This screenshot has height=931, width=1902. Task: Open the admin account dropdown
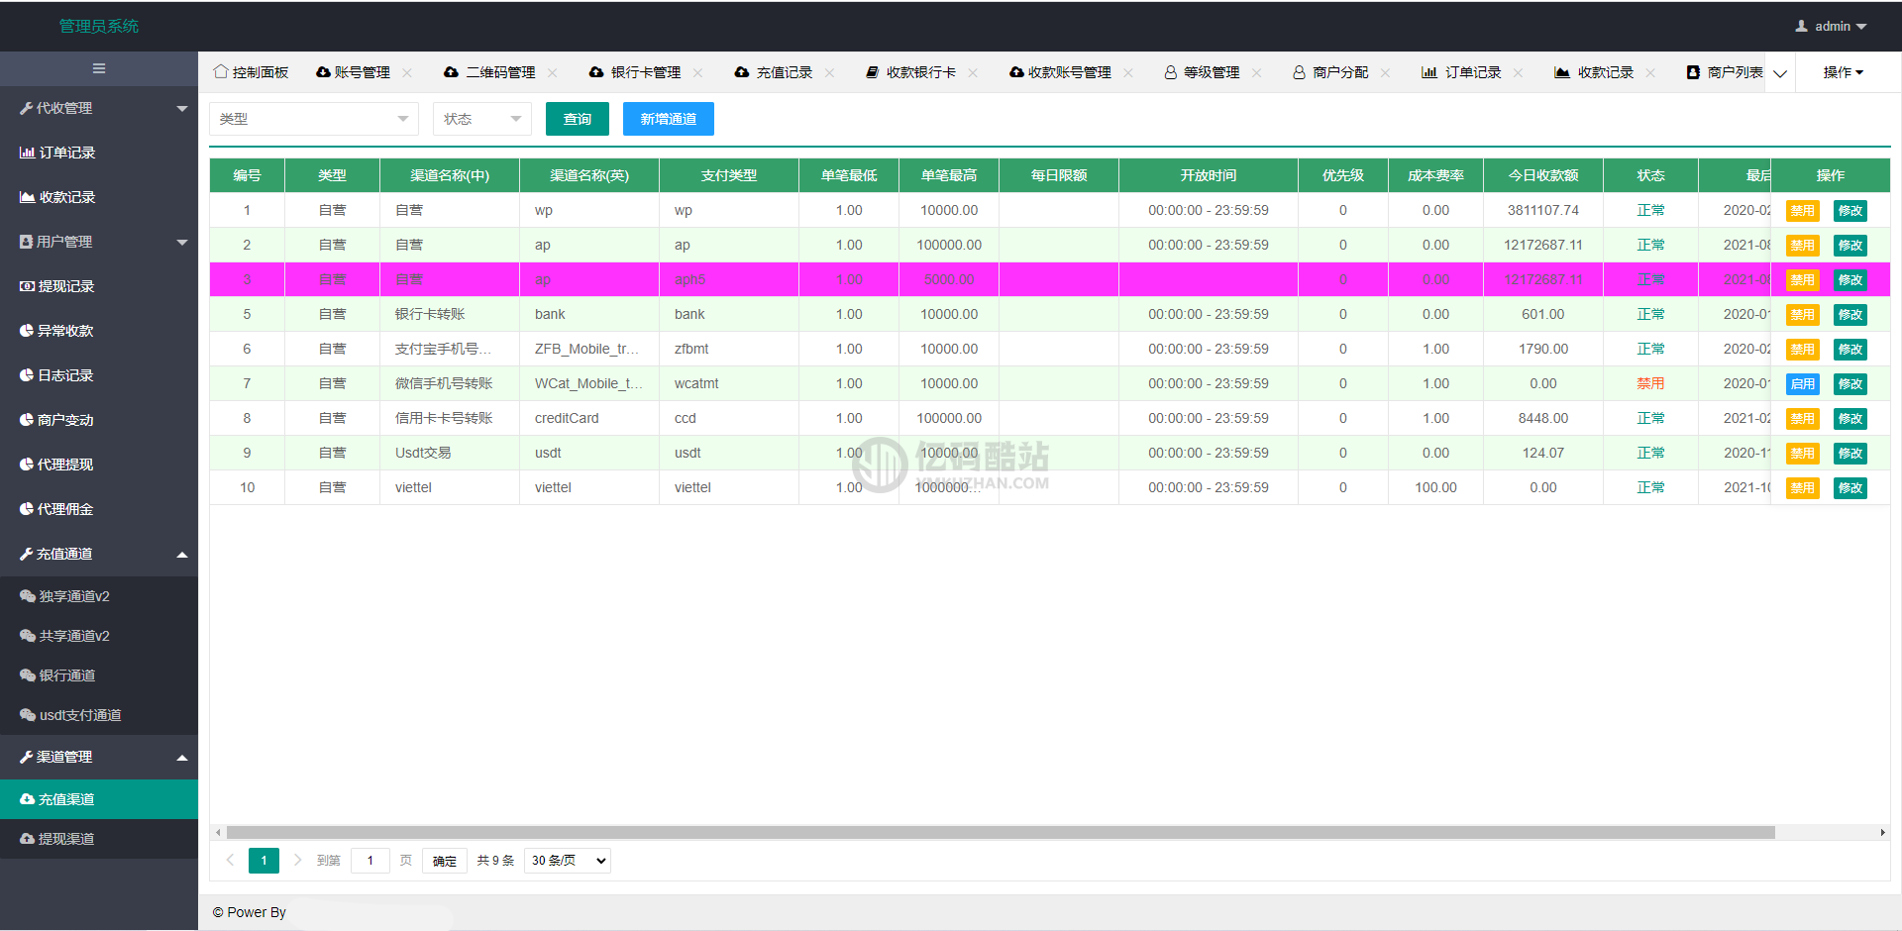(1832, 27)
